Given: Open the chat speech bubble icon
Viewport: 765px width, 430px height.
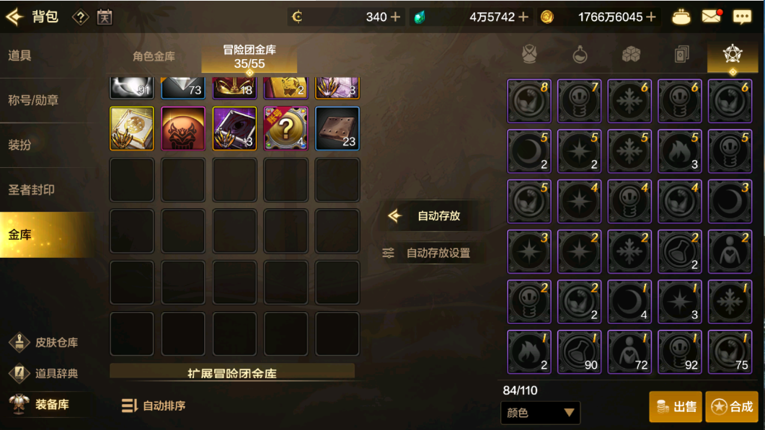Looking at the screenshot, I should click(x=743, y=17).
